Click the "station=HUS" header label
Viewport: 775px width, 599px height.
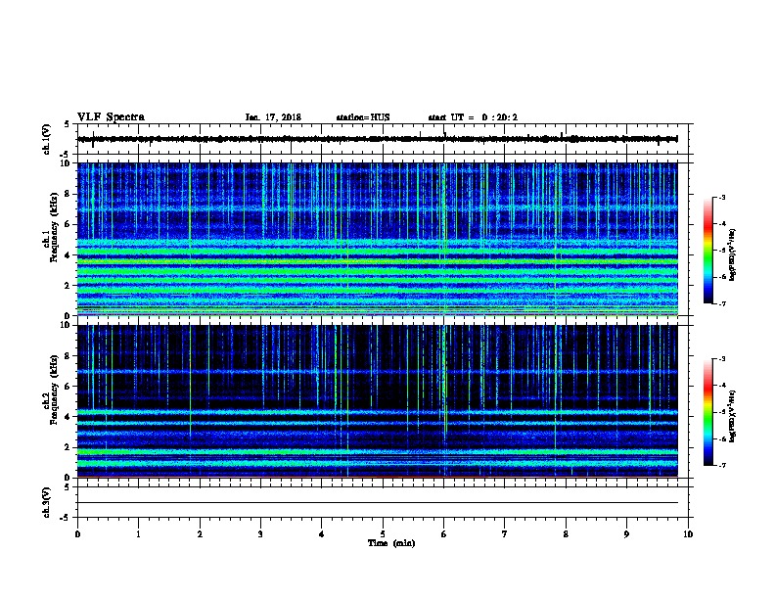tap(363, 117)
